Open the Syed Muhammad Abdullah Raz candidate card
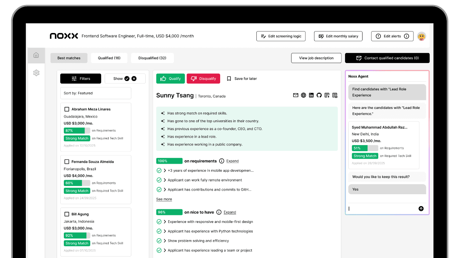 click(x=384, y=145)
